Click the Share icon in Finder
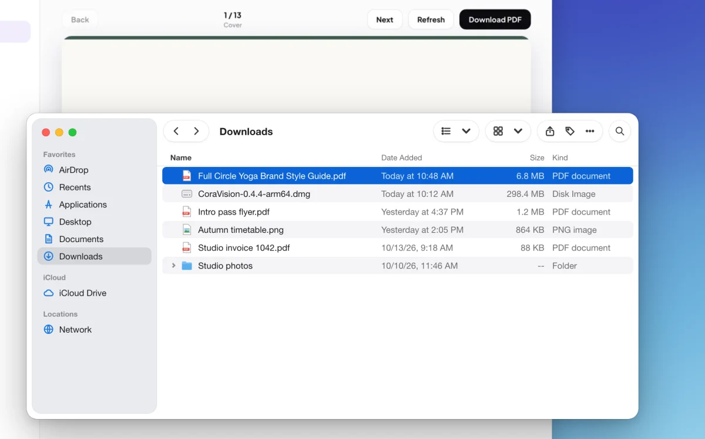This screenshot has height=439, width=705. coord(550,131)
